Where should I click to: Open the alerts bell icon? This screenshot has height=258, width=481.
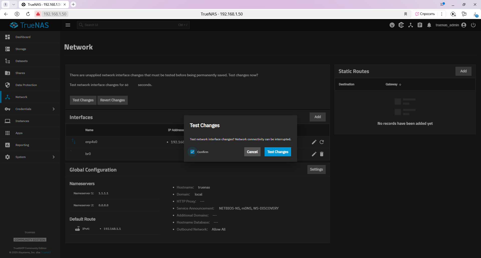(x=429, y=25)
